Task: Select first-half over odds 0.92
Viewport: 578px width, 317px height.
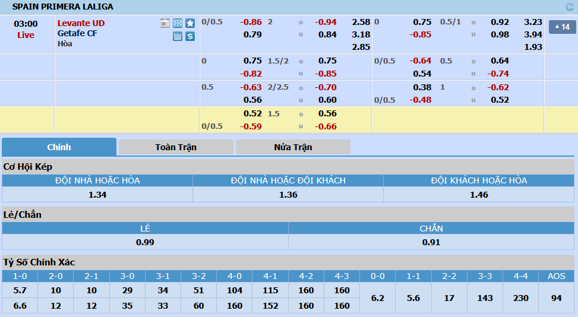Action: (x=500, y=22)
